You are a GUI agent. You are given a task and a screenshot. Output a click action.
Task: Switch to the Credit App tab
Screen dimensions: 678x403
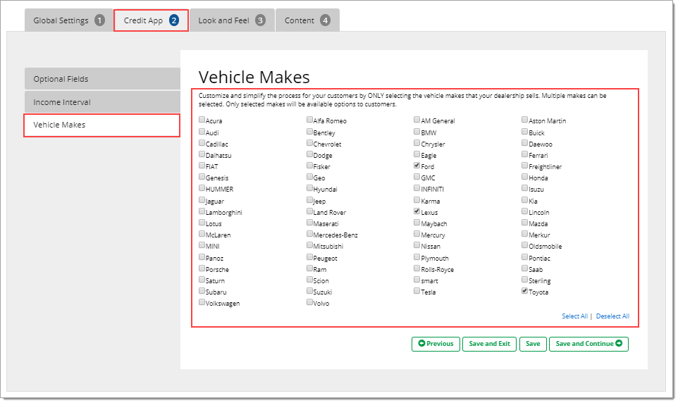point(151,20)
